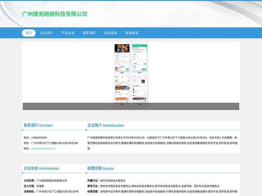
Task: Click the 在线留言 nav link
Action: pos(132,33)
